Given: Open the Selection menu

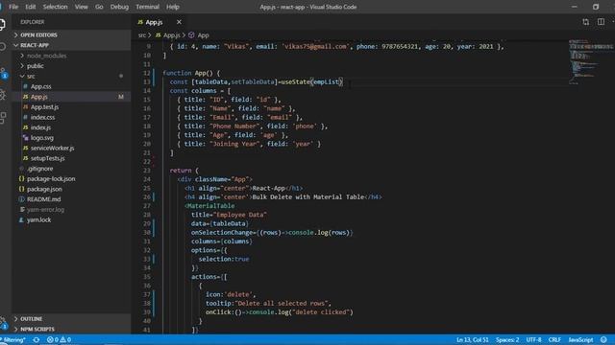Looking at the screenshot, I should click(55, 7).
